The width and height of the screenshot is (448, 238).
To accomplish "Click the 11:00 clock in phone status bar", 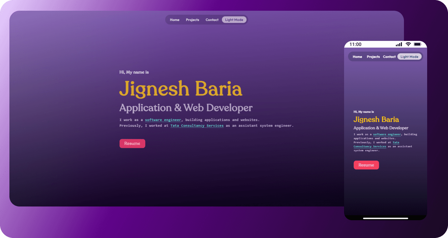I will tap(355, 44).
